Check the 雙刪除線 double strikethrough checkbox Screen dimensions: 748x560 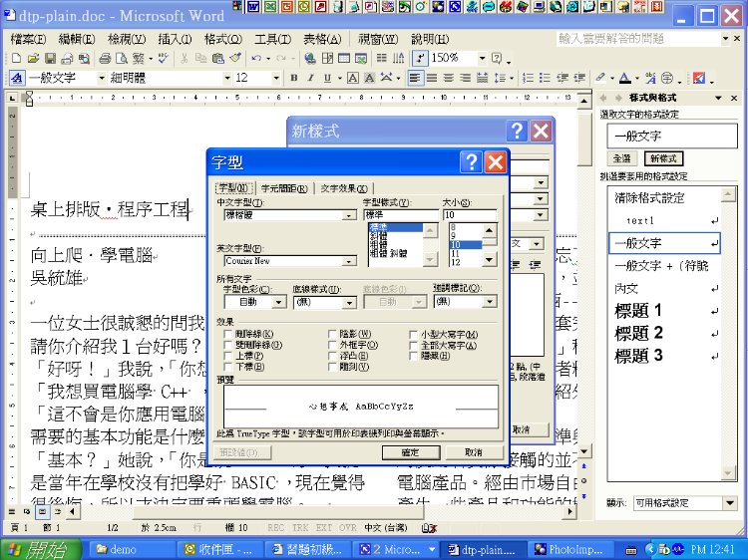pyautogui.click(x=228, y=345)
